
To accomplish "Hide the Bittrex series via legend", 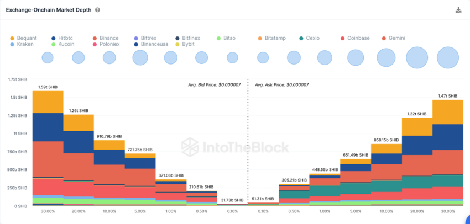I will point(145,38).
